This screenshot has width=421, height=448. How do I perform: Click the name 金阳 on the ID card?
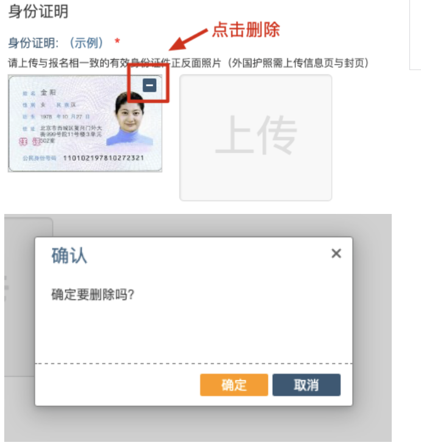click(x=48, y=92)
